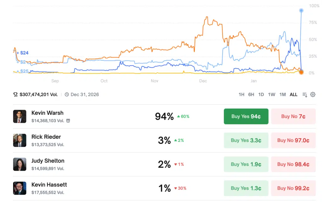This screenshot has width=322, height=202.
Task: Click Rick Rieder's profile photo
Action: pos(19,140)
